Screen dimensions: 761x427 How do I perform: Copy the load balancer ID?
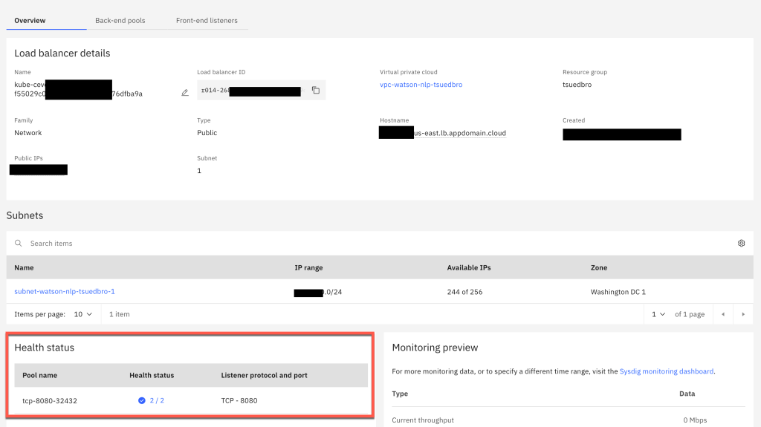[x=316, y=91]
